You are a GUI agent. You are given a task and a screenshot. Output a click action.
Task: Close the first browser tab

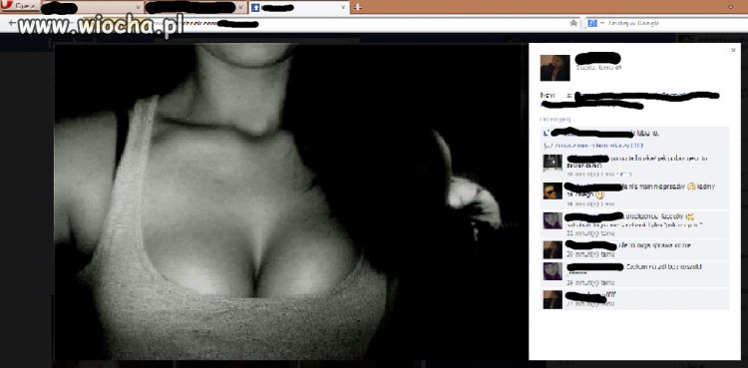138,7
